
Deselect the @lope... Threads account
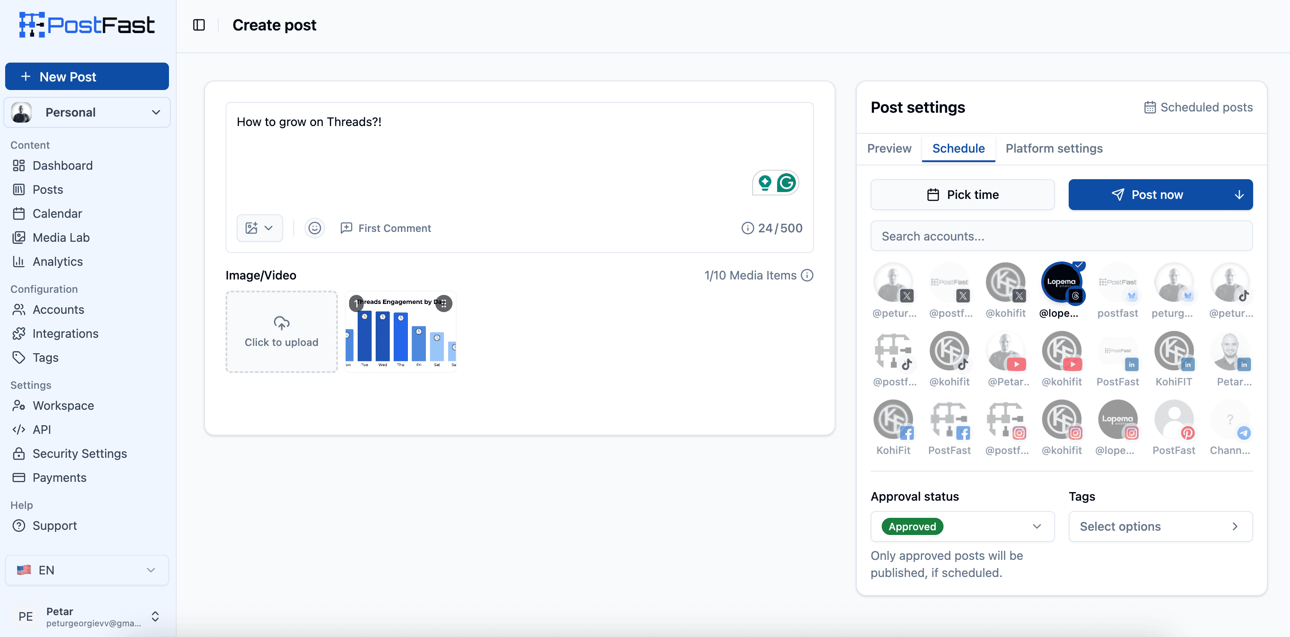[1062, 283]
